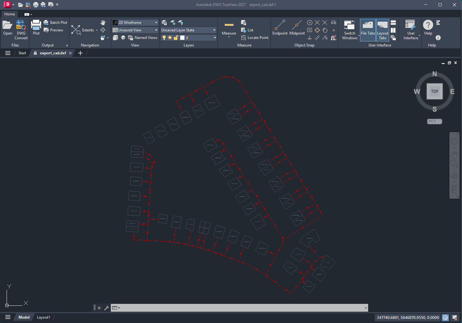462x323 pixels.
Task: Select the export_cad.dxf file tab
Action: (53, 53)
